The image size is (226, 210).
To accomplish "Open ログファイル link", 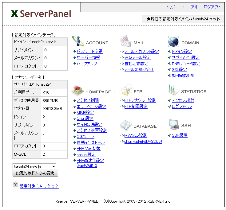I will (x=182, y=106).
